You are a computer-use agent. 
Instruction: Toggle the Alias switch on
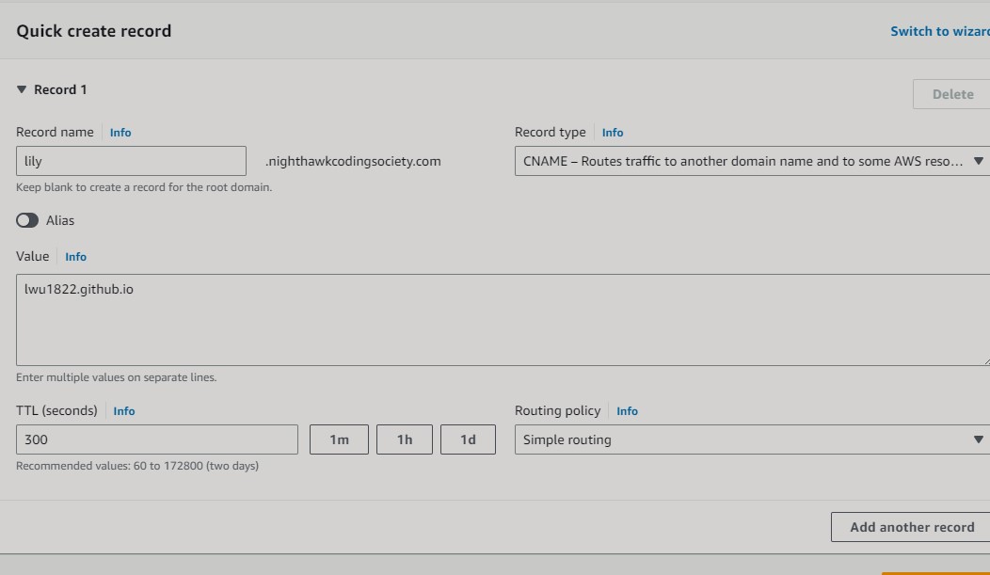27,220
